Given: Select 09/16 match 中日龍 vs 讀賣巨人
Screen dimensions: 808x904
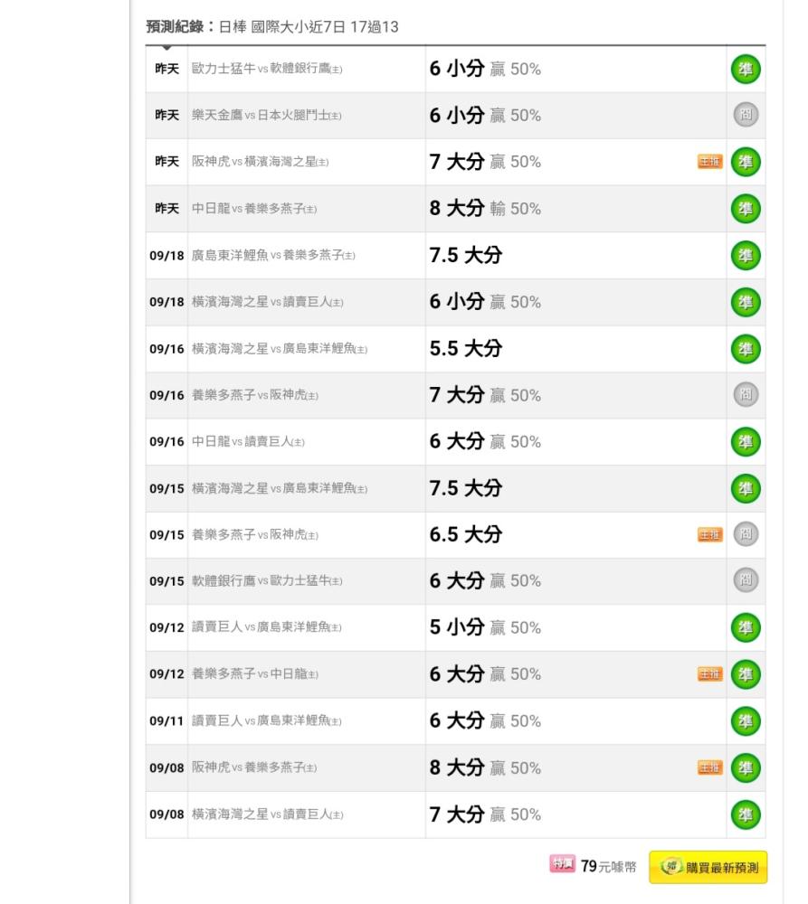Looking at the screenshot, I should pos(248,442).
